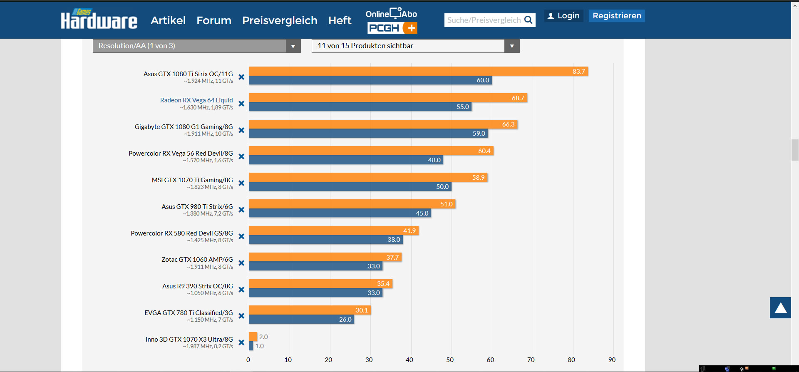Click the 2.0 value beside the orange bar
The height and width of the screenshot is (372, 799).
tap(263, 337)
